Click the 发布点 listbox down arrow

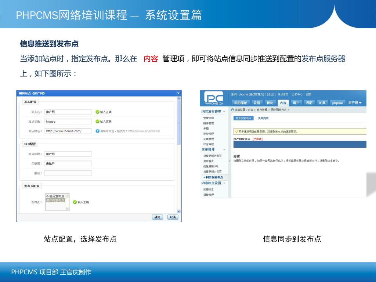tap(68, 209)
